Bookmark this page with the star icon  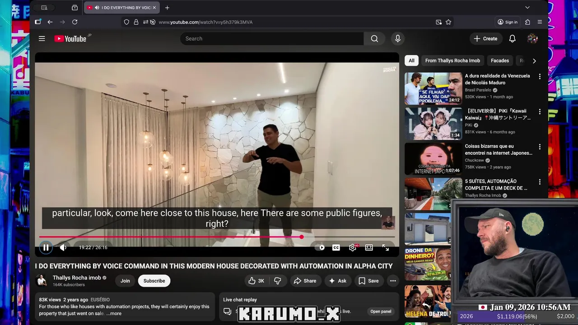(448, 22)
